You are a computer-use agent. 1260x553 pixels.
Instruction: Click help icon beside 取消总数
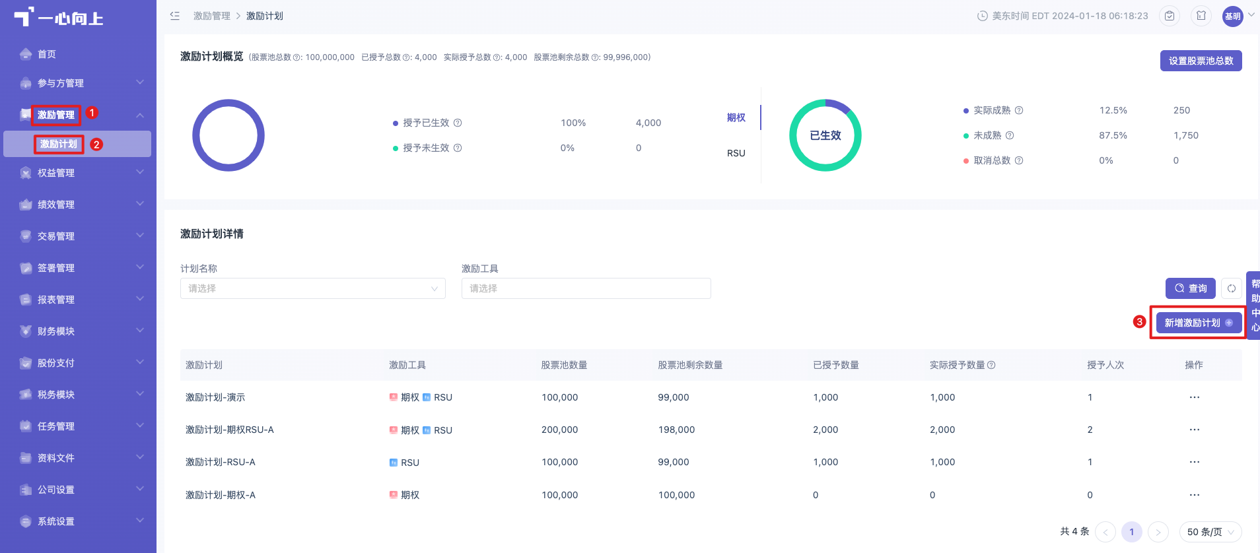1019,160
